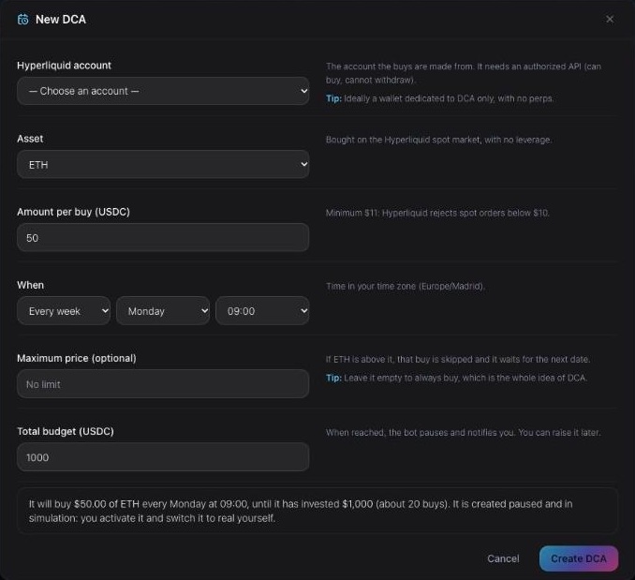The image size is (635, 580).
Task: Open the Every week frequency dropdown
Action: point(64,311)
